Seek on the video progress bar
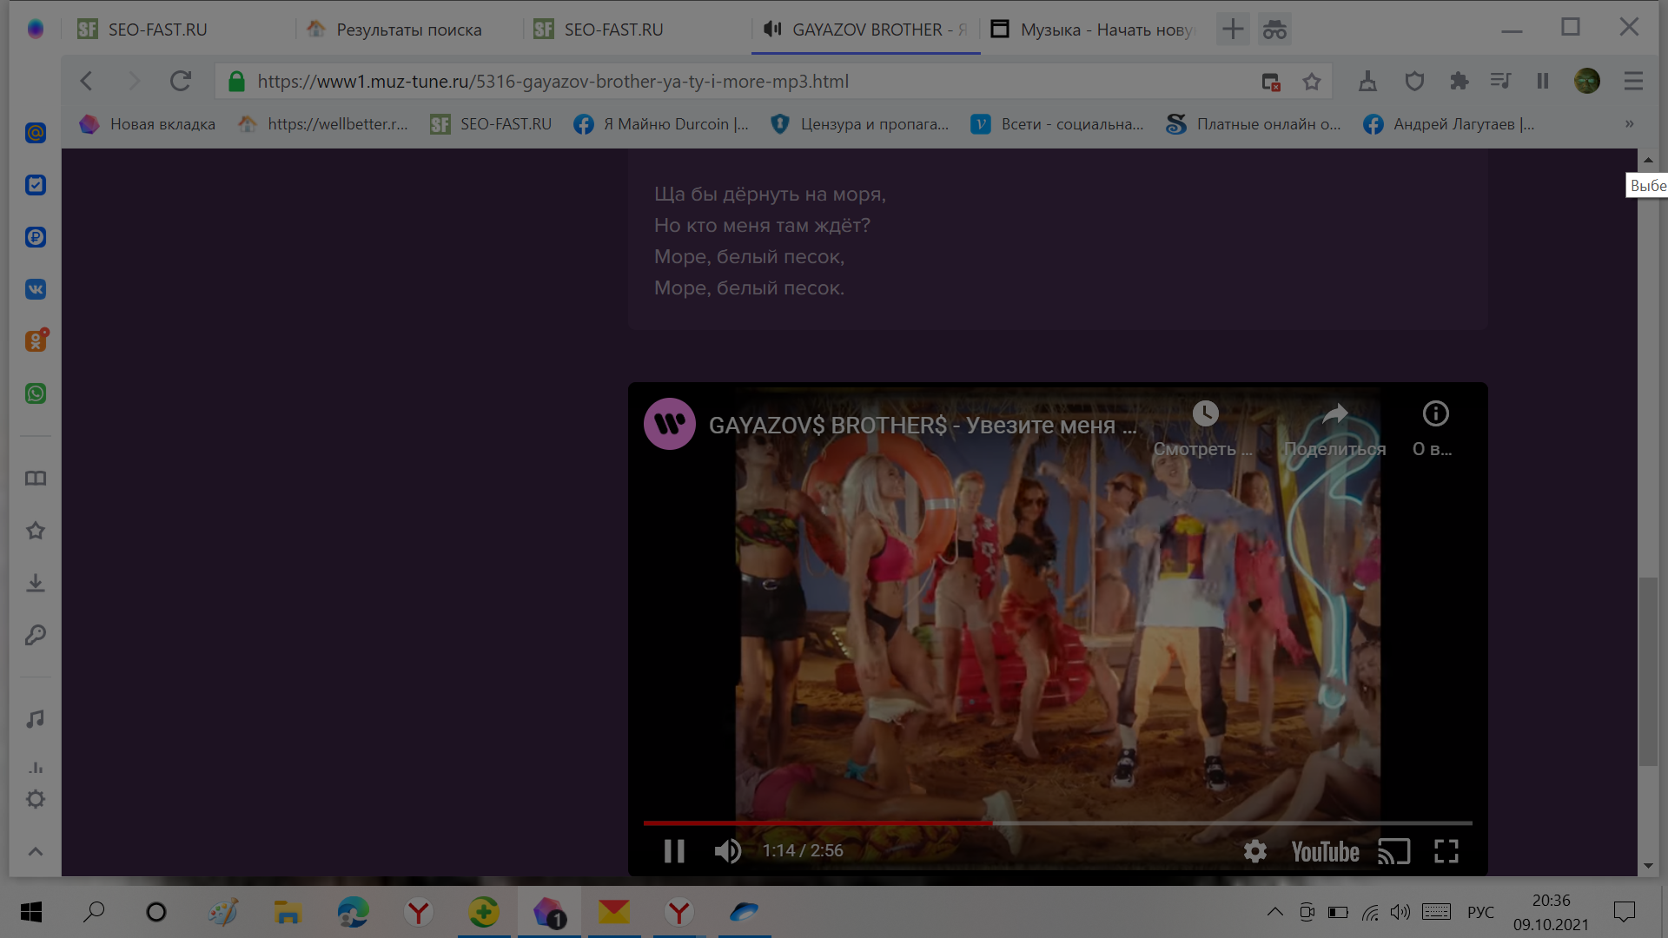1668x938 pixels. coord(1057,822)
